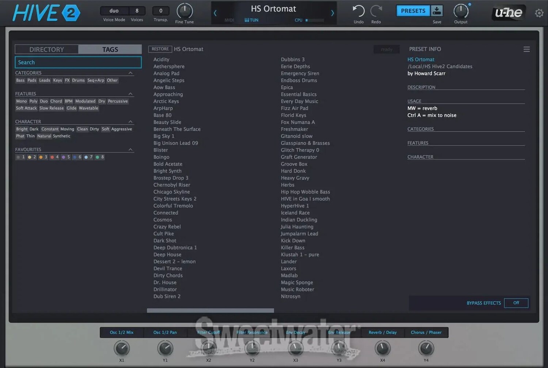Toggle Bypass Effects Off switch
This screenshot has width=548, height=368.
coord(516,303)
